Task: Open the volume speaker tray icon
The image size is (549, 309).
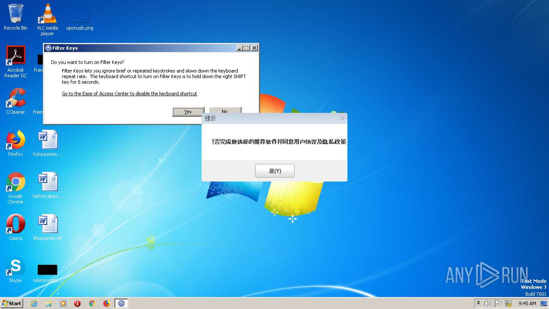Action: 488,303
